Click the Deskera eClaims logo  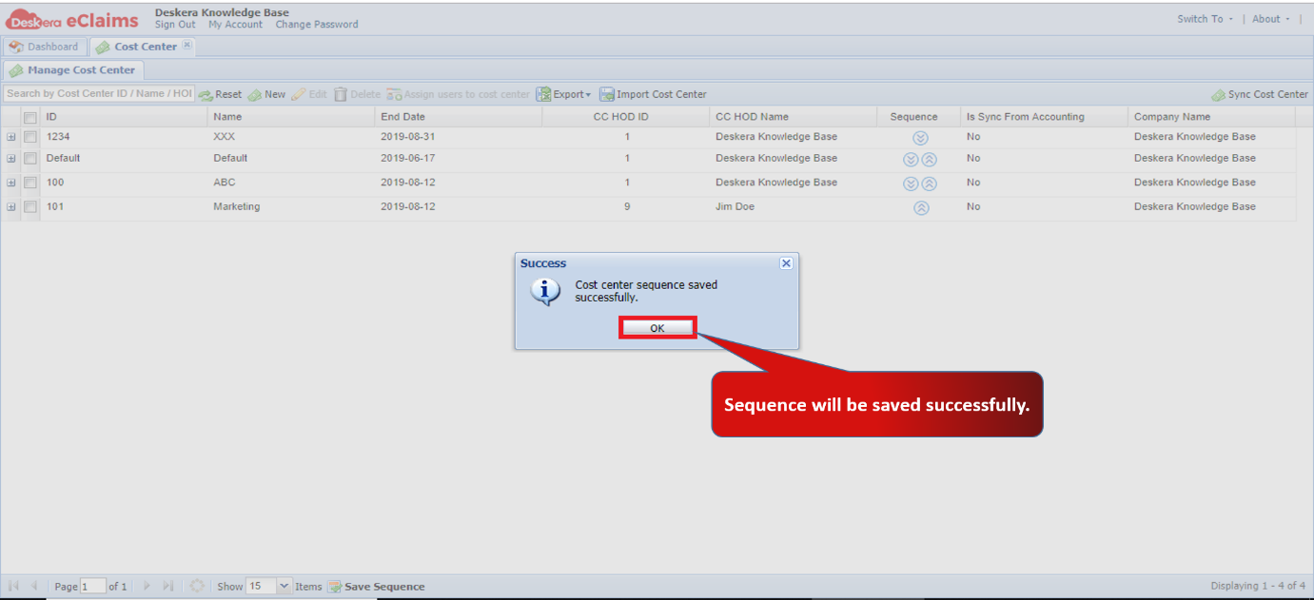[73, 18]
